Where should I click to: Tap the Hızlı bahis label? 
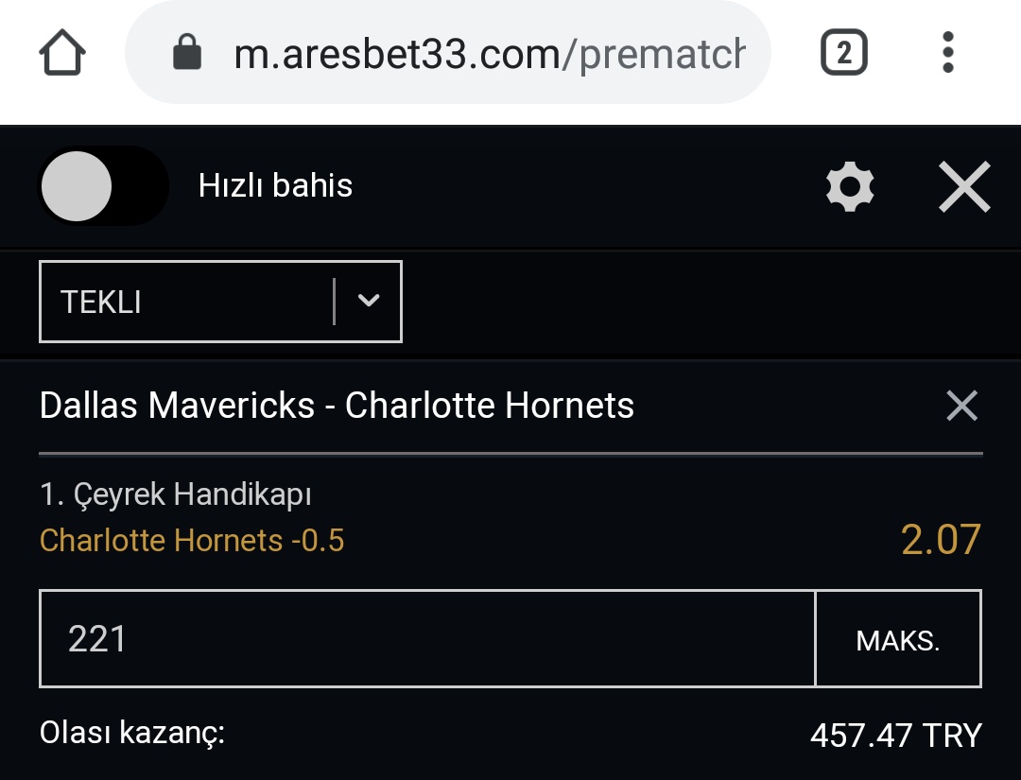[275, 185]
